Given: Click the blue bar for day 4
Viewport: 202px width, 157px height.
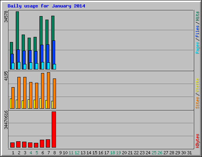Looking at the screenshot, I should (x=30, y=57).
